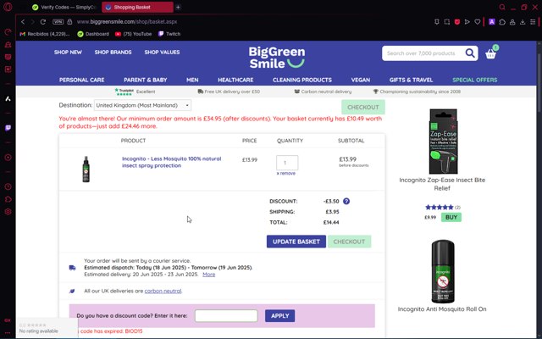Open the sidebar Twitch icon
542x339 pixels.
[x=8, y=128]
